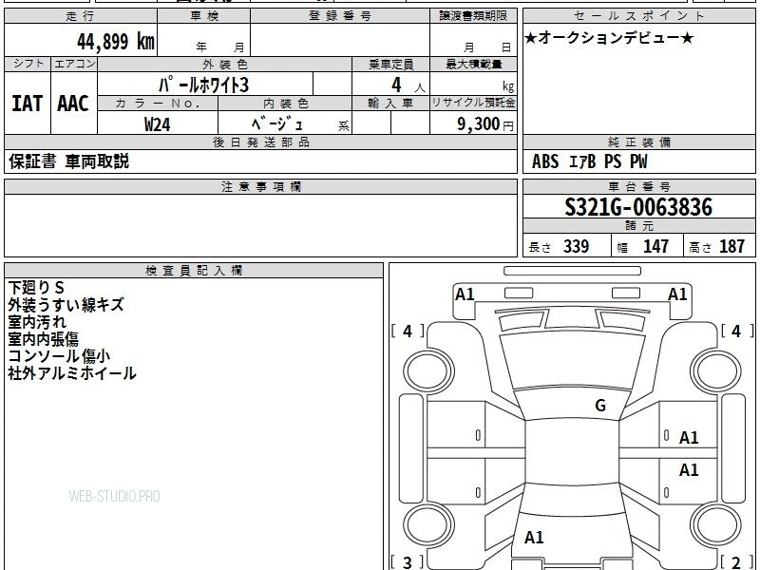Click the 内装色 header
This screenshot has height=570, width=760.
point(285,104)
